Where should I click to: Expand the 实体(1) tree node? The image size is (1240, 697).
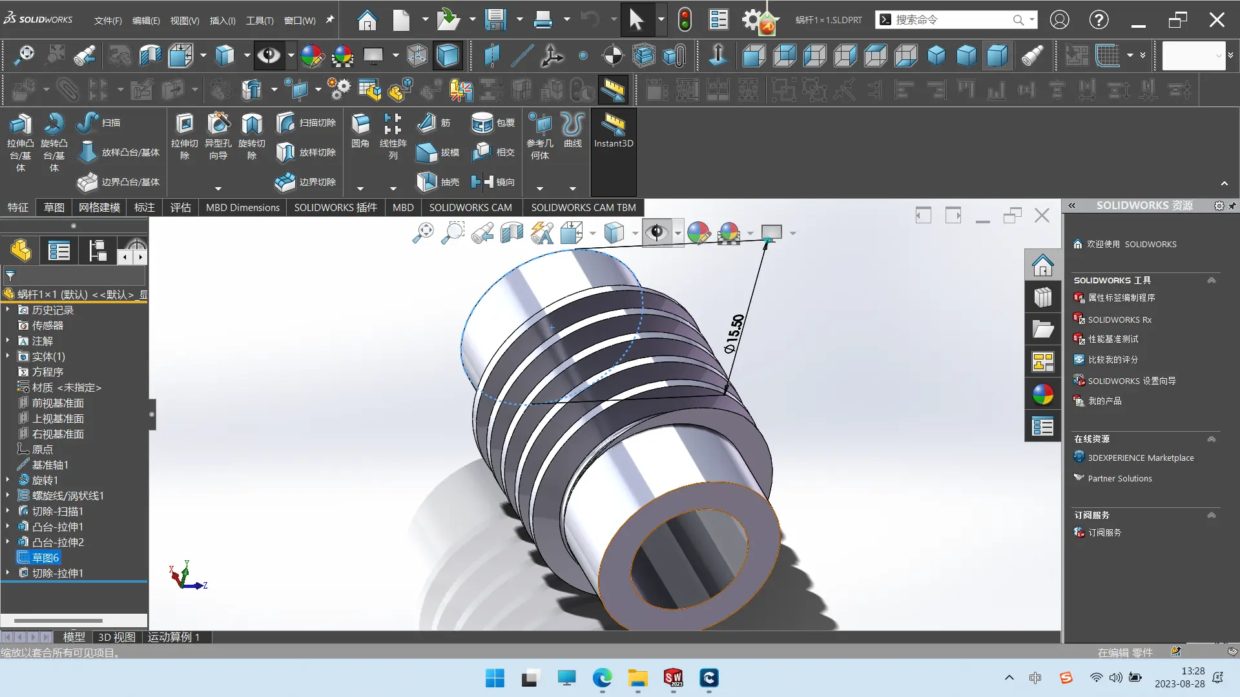point(8,356)
